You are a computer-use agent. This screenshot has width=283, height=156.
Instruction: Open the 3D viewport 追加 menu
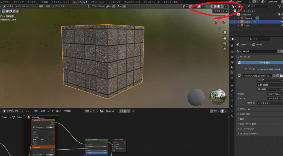(x=48, y=6)
